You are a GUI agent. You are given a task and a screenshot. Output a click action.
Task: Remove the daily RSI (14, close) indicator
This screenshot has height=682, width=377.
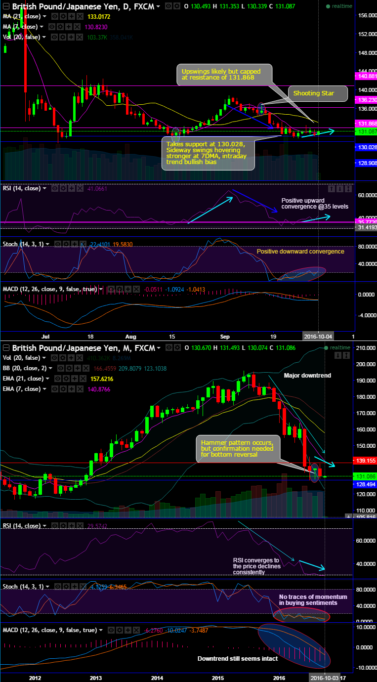[80, 188]
